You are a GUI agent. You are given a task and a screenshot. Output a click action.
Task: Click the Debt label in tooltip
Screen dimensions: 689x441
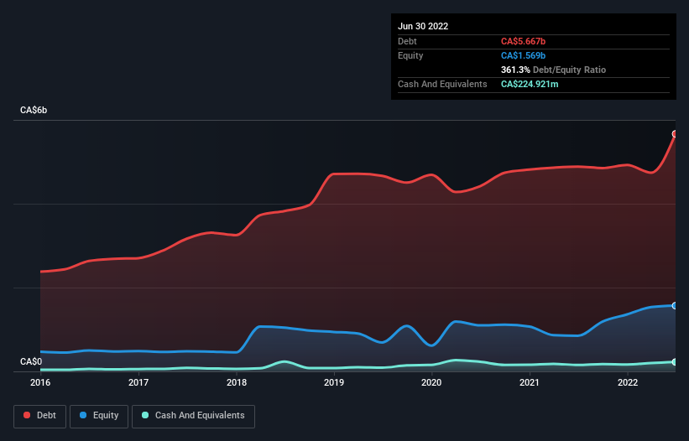point(407,41)
